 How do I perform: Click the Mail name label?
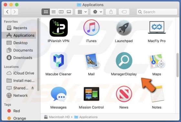coord(91,74)
